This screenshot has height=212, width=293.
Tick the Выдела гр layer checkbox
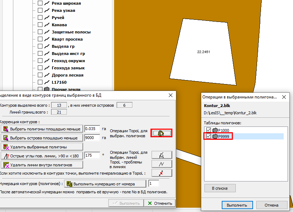click(x=40, y=46)
